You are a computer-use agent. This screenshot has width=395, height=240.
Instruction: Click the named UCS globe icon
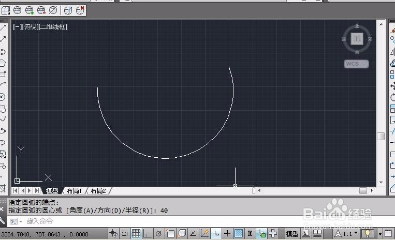tap(17, 10)
